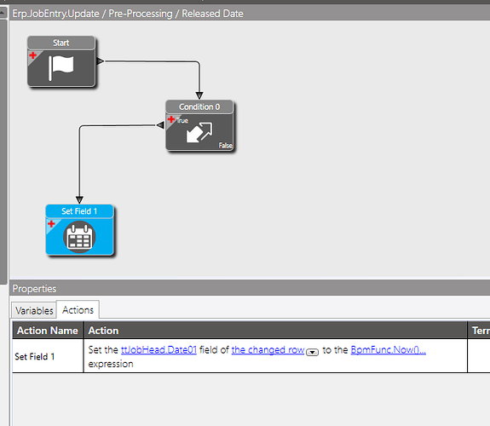The height and width of the screenshot is (426, 490).
Task: Click red plus on Set Field 1
Action: [51, 224]
